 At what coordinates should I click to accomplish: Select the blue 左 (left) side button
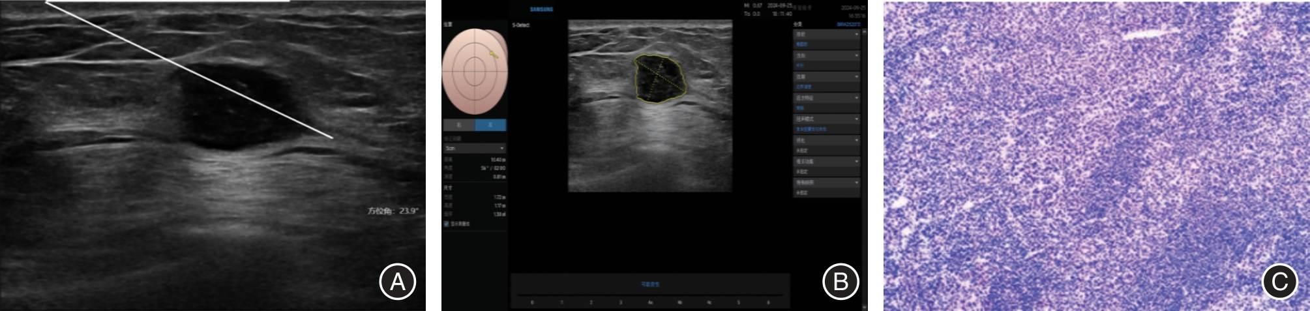(490, 125)
